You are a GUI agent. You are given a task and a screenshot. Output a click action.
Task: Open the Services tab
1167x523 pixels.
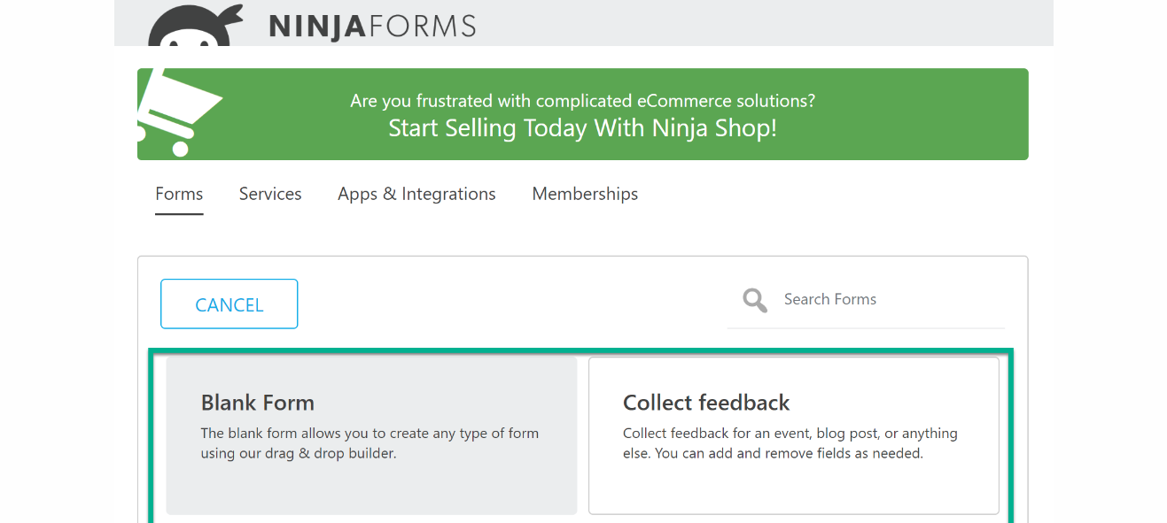click(x=270, y=194)
